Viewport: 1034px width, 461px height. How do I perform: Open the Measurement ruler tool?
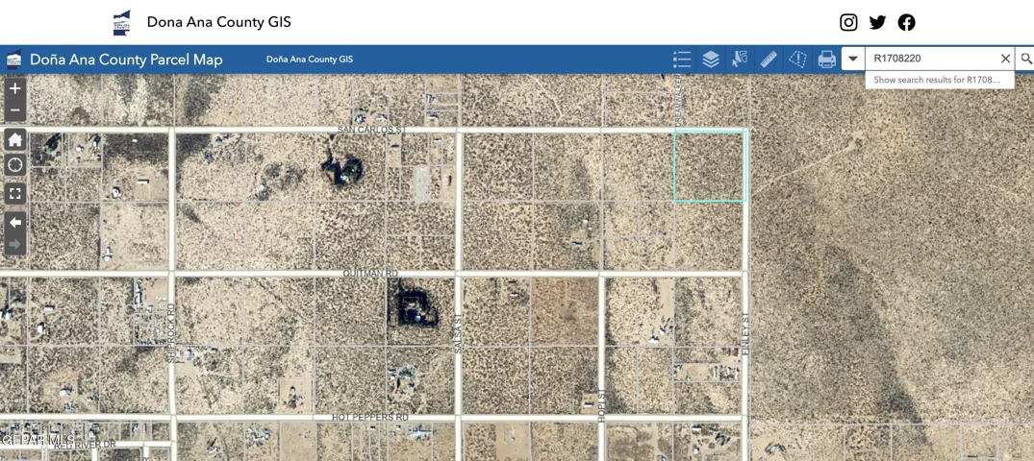(x=769, y=60)
